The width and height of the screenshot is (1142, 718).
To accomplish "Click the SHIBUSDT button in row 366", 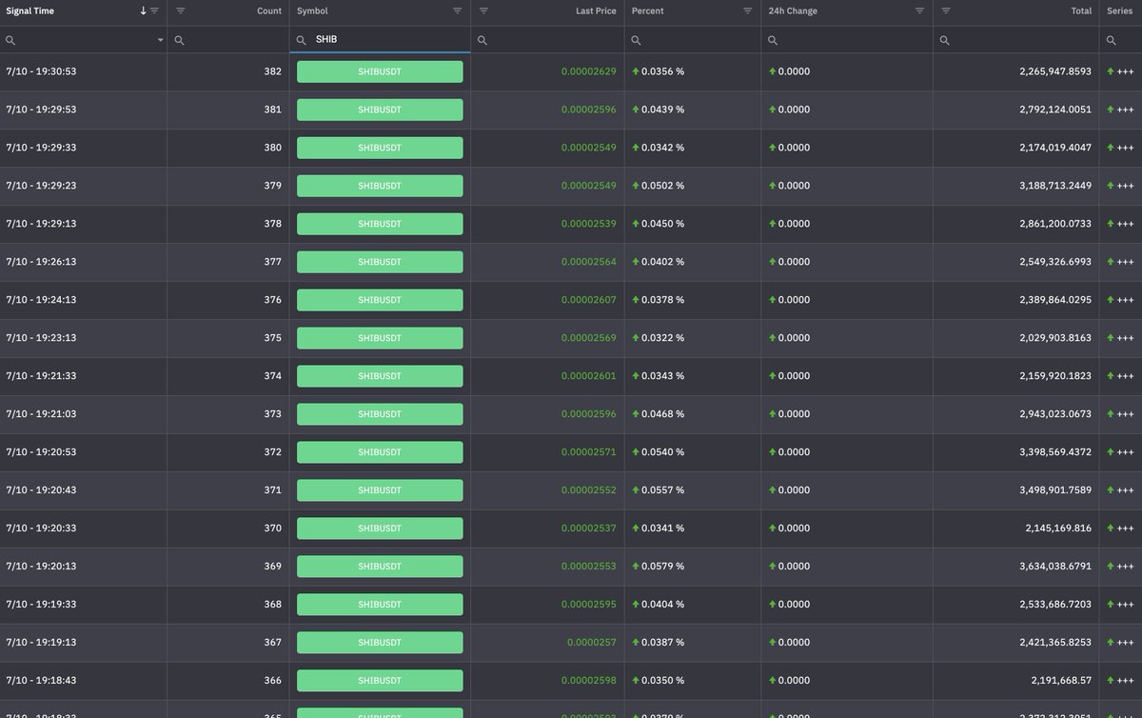I will point(380,681).
